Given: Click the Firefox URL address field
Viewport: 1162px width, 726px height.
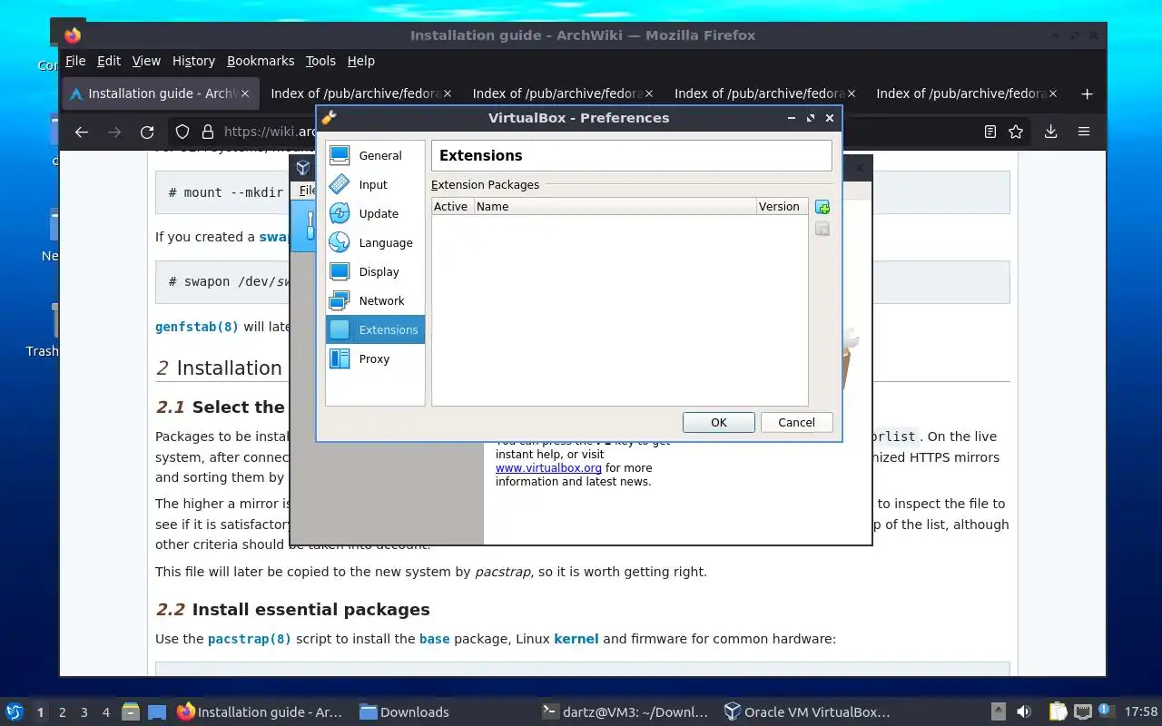Looking at the screenshot, I should tap(270, 132).
